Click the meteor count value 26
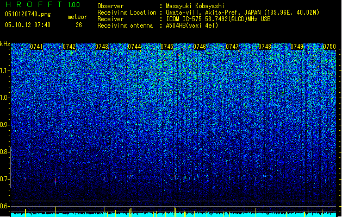The height and width of the screenshot is (217, 342). pos(79,25)
